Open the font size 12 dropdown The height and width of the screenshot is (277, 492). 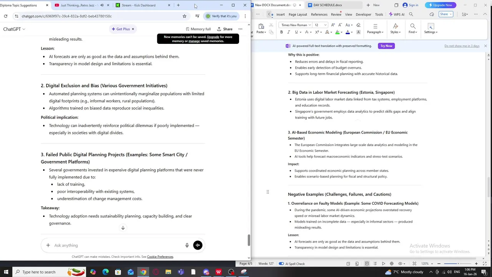(x=325, y=25)
